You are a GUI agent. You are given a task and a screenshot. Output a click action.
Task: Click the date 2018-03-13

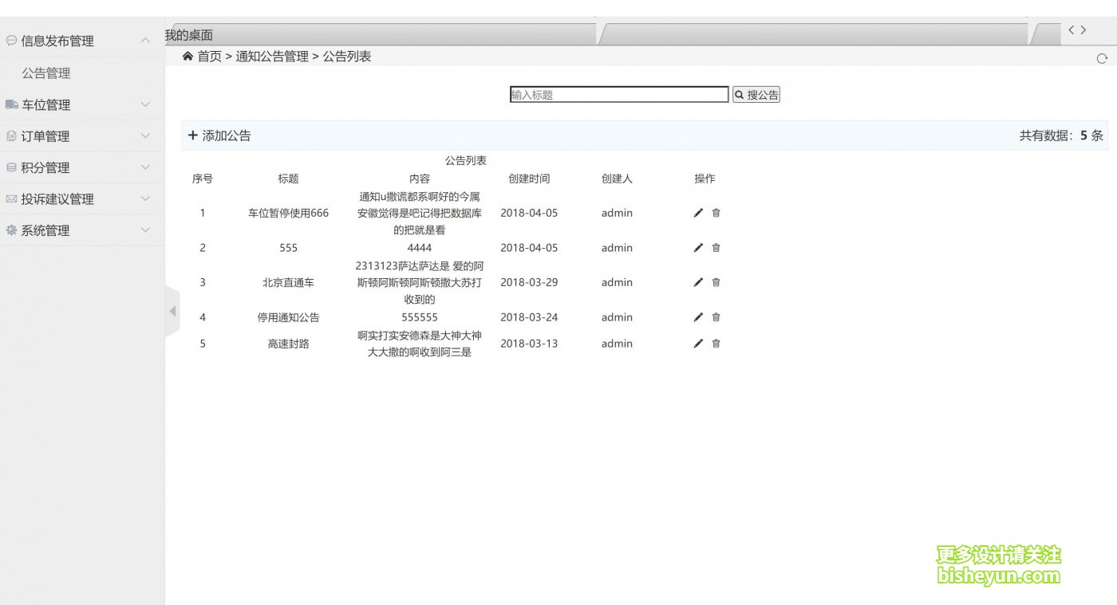(x=529, y=344)
